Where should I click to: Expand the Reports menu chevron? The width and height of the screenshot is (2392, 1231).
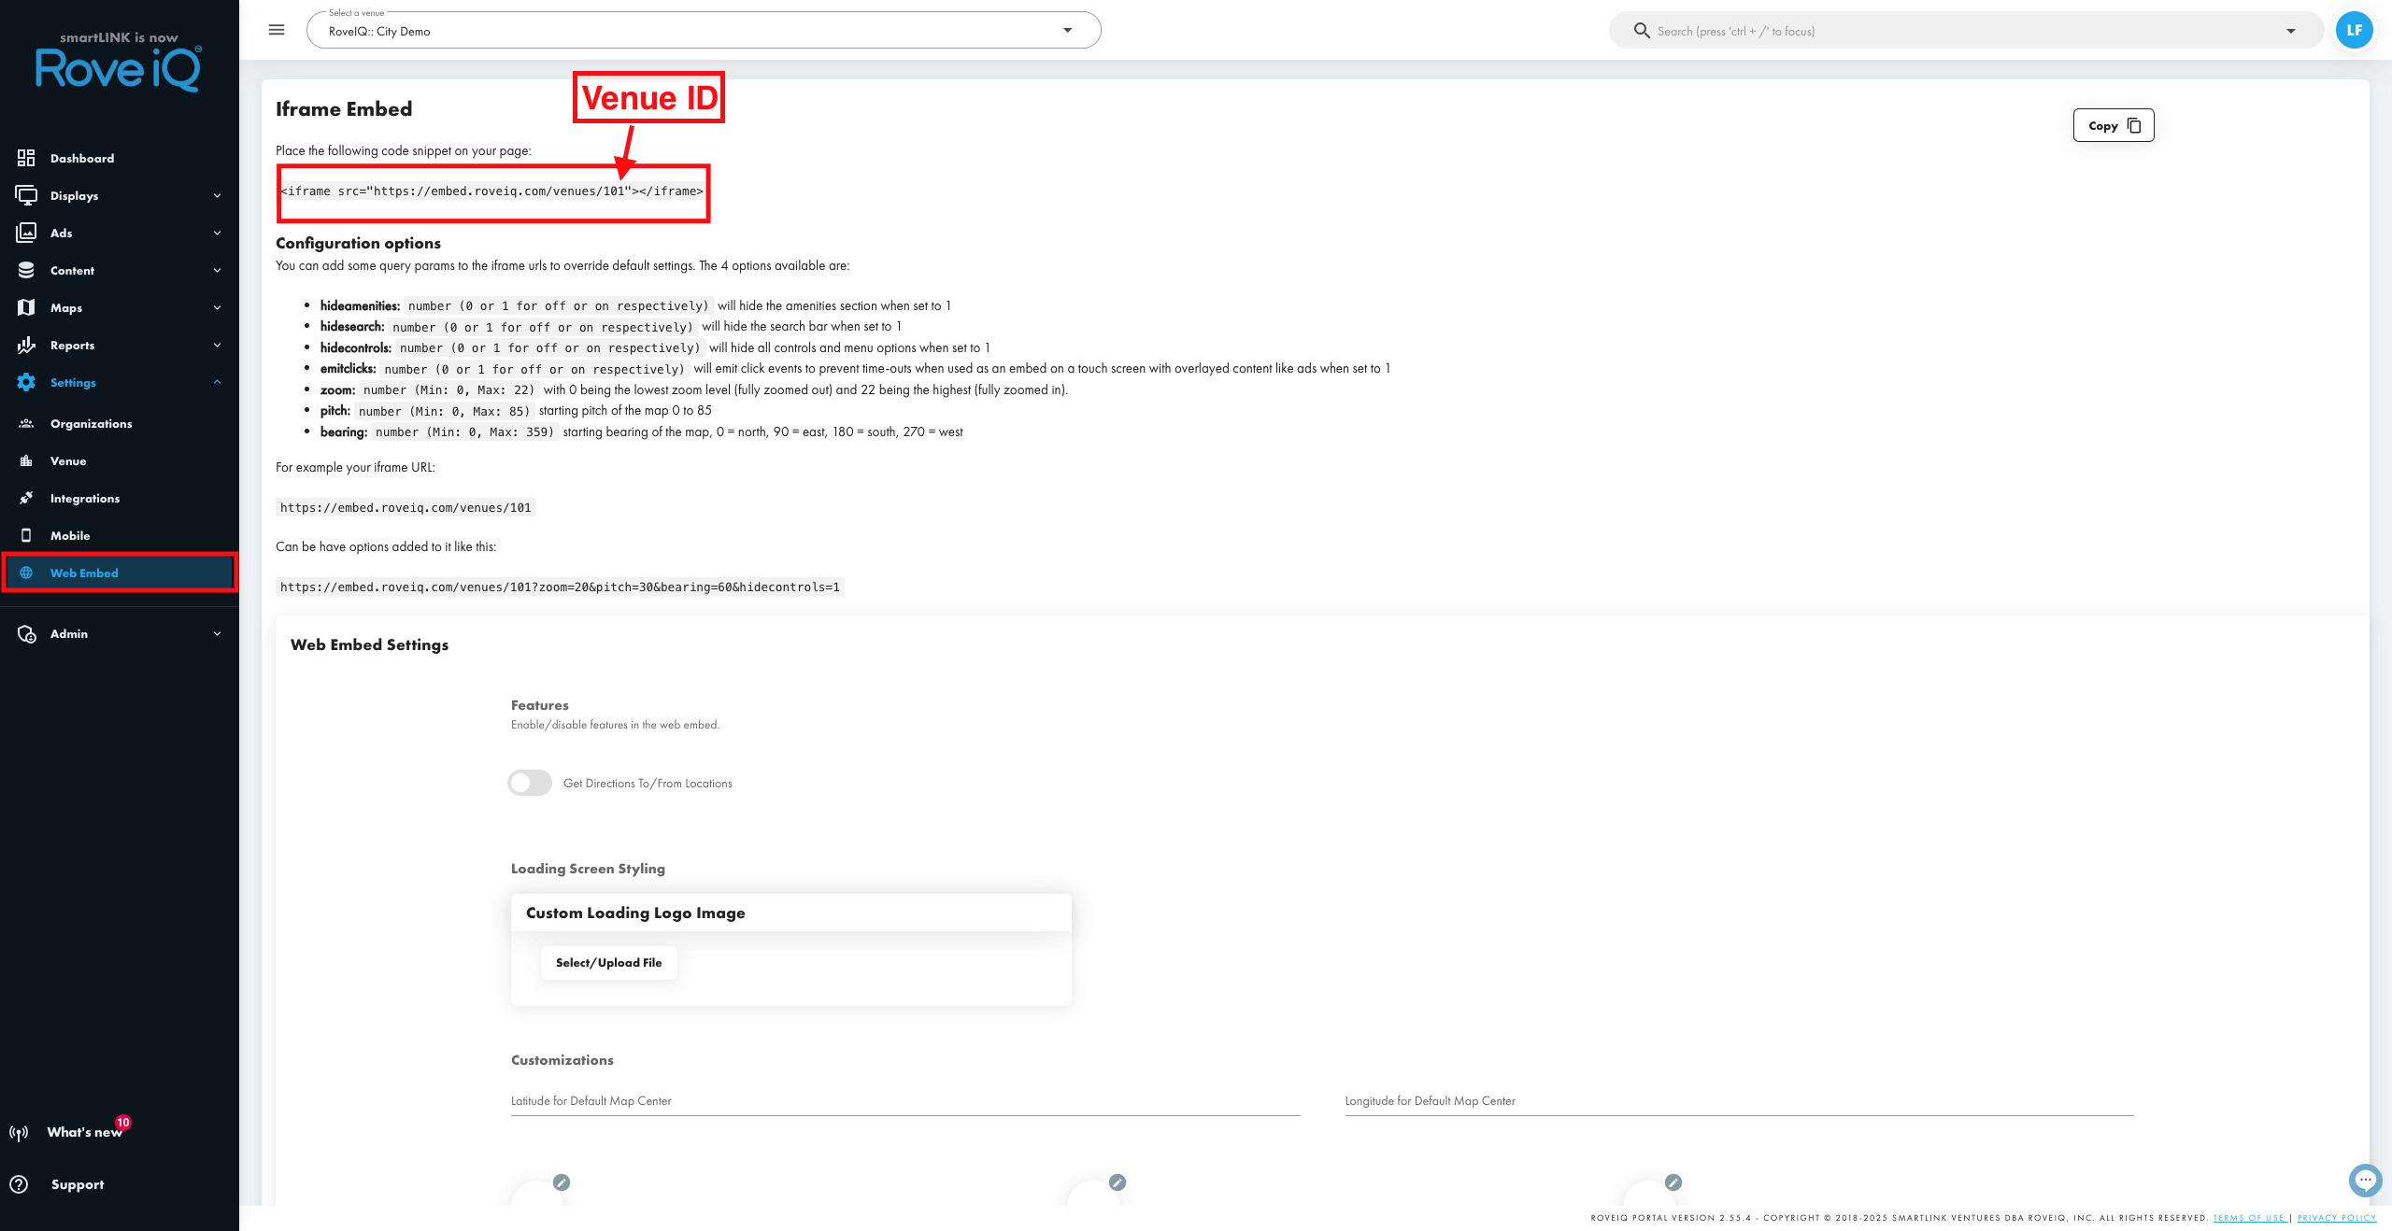(x=217, y=345)
